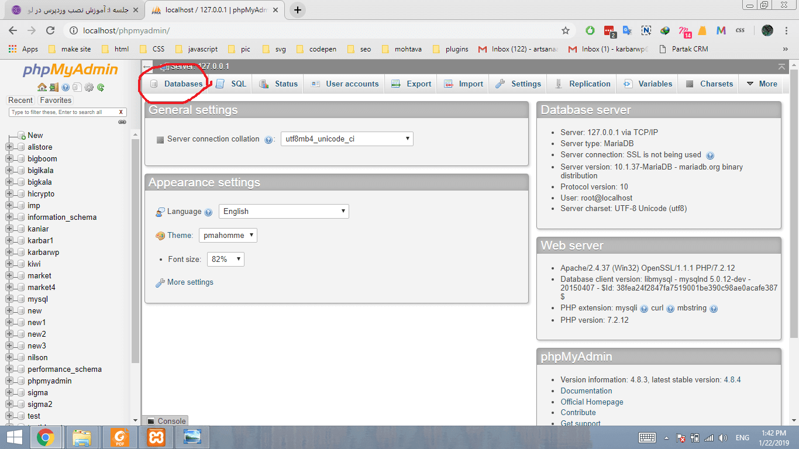Image resolution: width=799 pixels, height=449 pixels.
Task: Log out using the door icon
Action: click(x=54, y=87)
